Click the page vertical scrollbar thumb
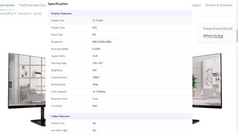This screenshot has height=134, width=238. [237, 36]
